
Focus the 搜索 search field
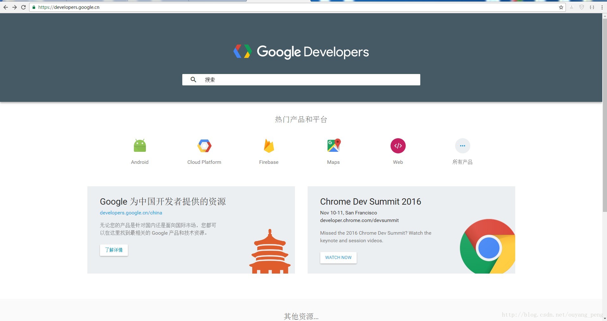coord(310,80)
